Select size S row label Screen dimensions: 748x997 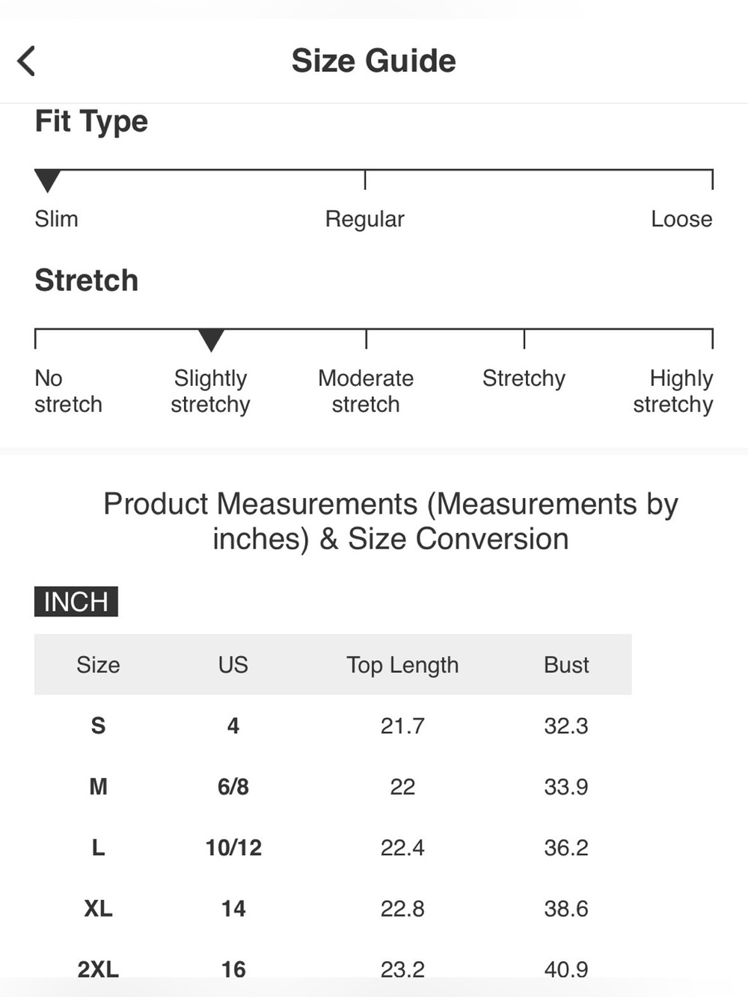coord(98,725)
